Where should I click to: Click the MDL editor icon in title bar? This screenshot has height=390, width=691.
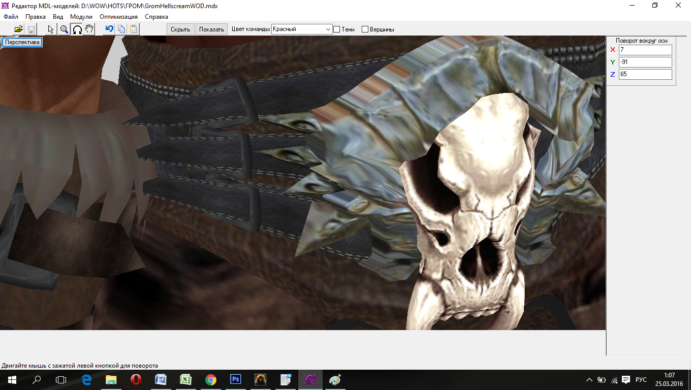point(5,6)
